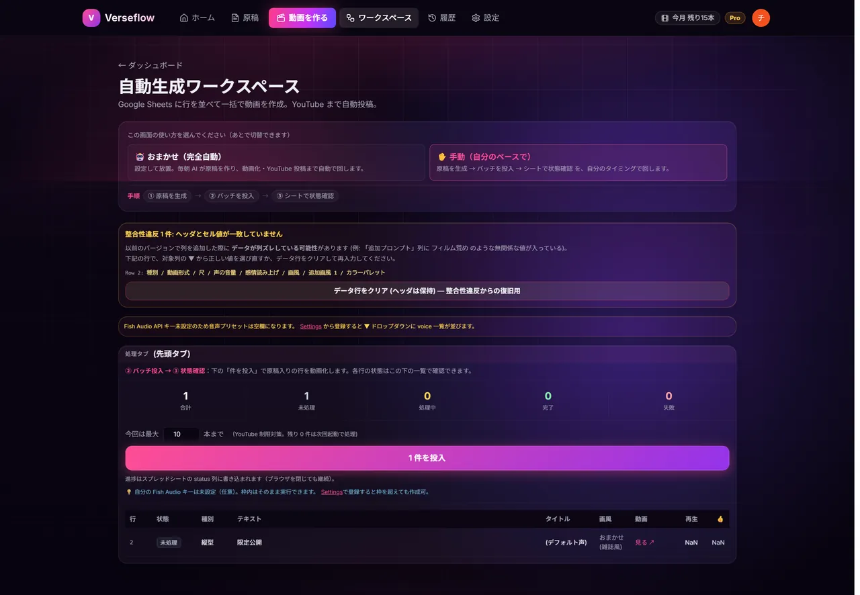Click the Verseflow logo icon
860x595 pixels.
click(x=91, y=18)
